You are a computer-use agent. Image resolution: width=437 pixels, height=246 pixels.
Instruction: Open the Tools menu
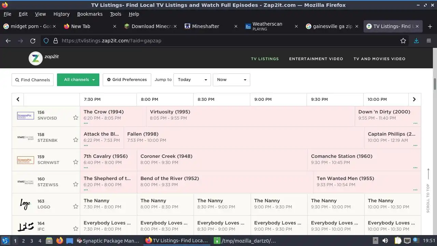[115, 14]
